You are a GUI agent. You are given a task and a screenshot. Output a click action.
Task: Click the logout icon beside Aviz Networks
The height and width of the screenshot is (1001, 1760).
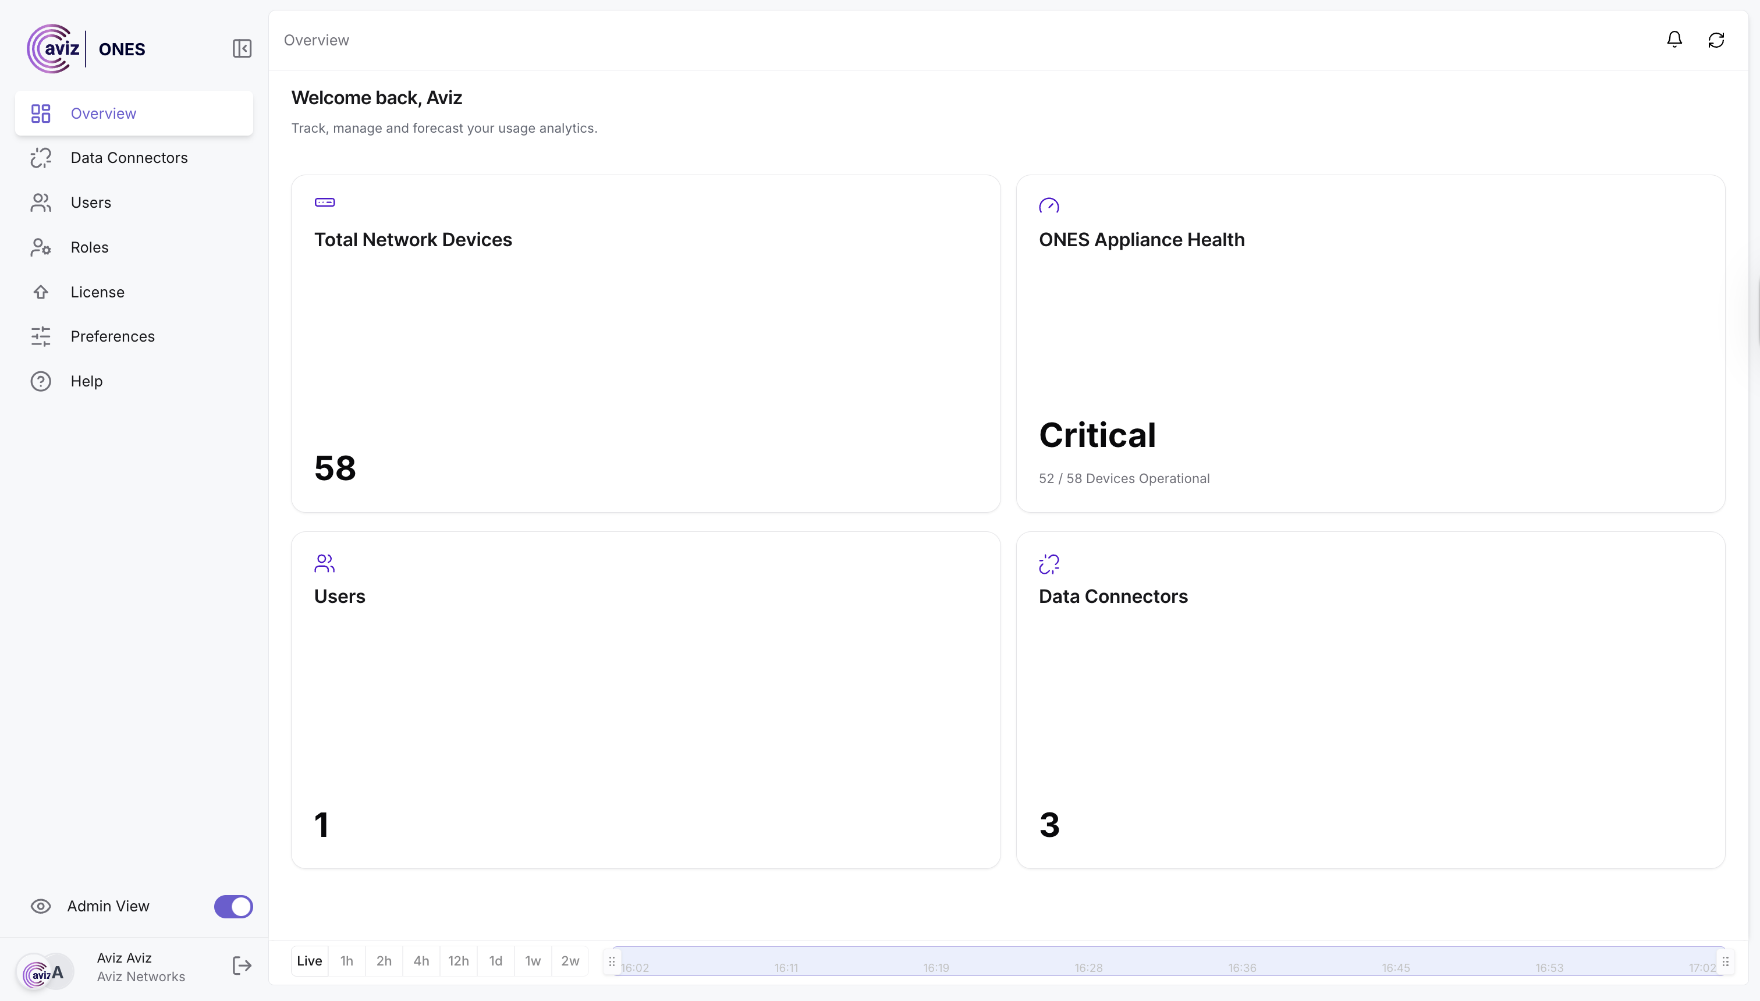click(x=242, y=966)
